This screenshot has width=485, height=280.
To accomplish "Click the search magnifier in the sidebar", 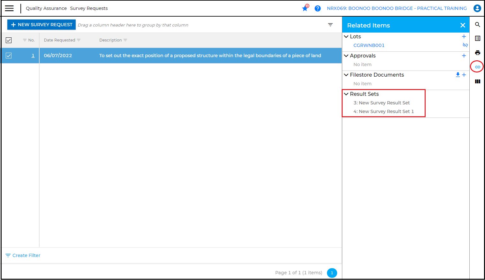I will click(x=477, y=25).
